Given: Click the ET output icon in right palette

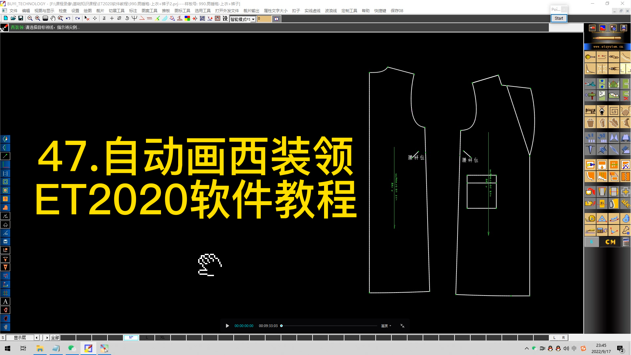Looking at the screenshot, I should pos(614,165).
